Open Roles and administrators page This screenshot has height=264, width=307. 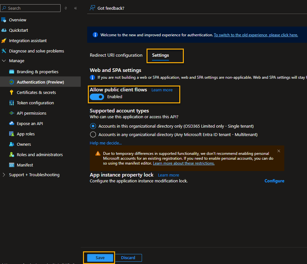tap(40, 155)
